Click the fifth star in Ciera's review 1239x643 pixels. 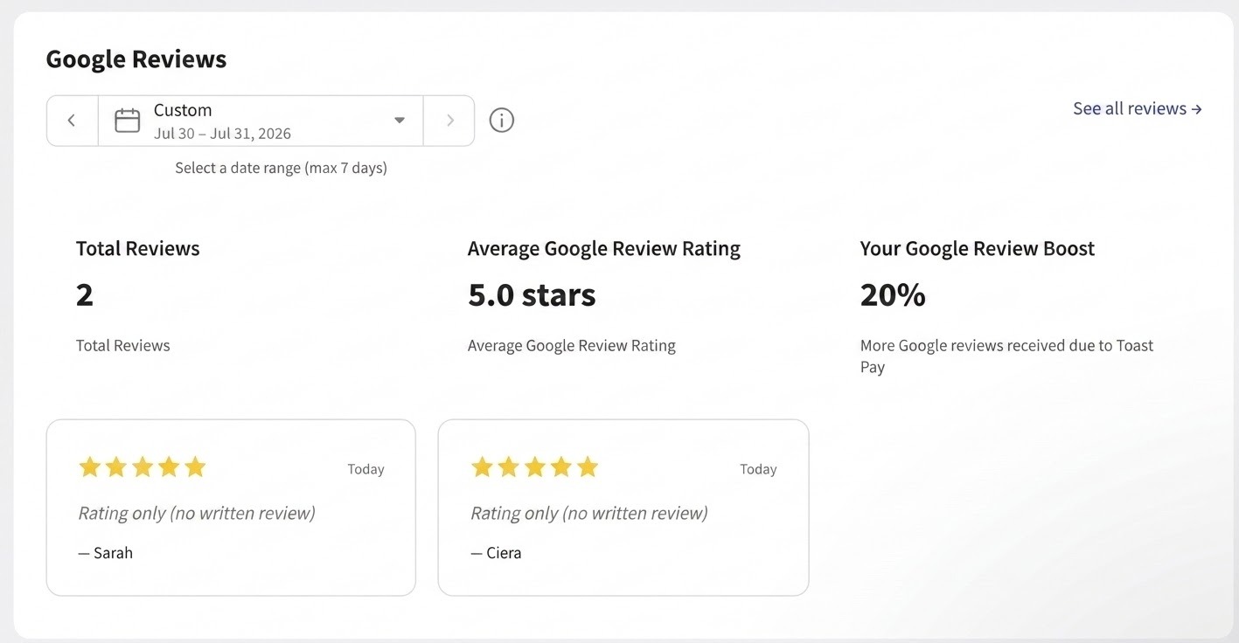pyautogui.click(x=588, y=467)
